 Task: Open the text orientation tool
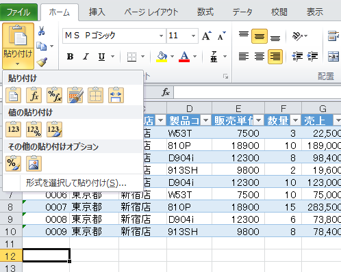[298, 36]
